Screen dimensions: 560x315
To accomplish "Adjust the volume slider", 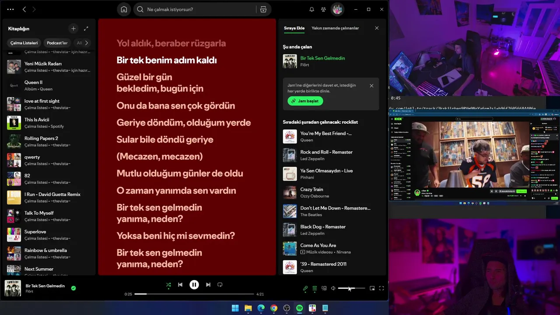I will (x=351, y=288).
